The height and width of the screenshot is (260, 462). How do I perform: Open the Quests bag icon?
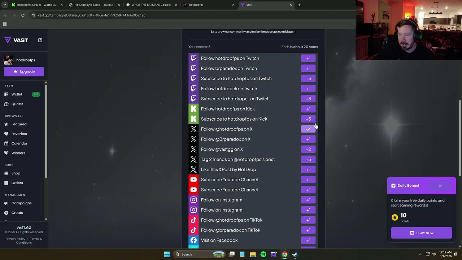pyautogui.click(x=6, y=104)
